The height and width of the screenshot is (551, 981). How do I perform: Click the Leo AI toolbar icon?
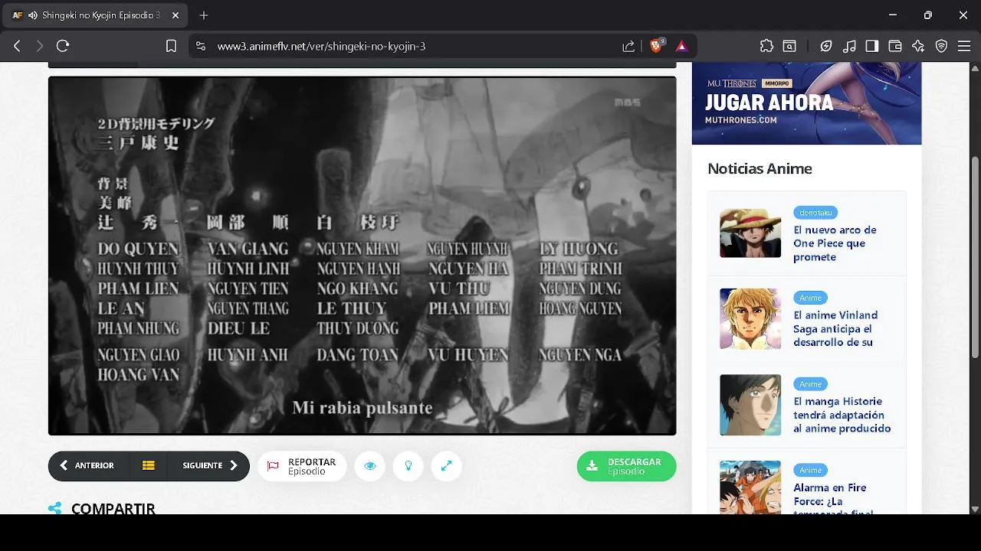tap(825, 46)
